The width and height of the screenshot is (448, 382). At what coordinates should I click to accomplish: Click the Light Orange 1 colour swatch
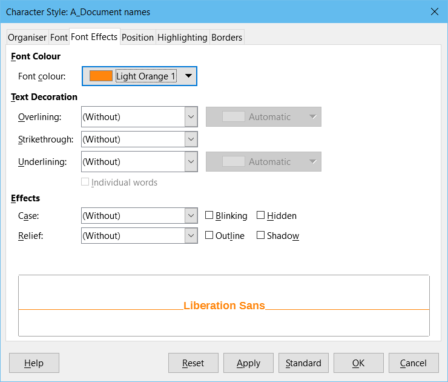101,76
